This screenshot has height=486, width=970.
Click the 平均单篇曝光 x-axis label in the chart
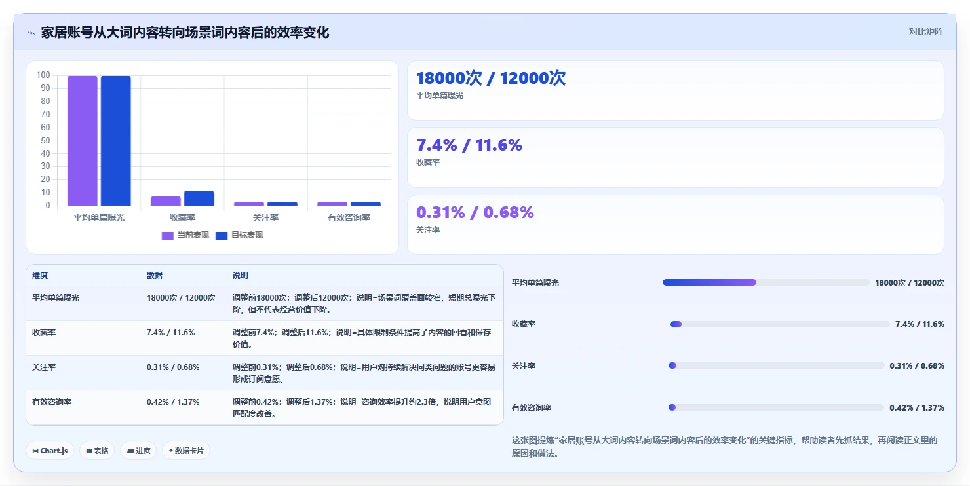tap(99, 217)
